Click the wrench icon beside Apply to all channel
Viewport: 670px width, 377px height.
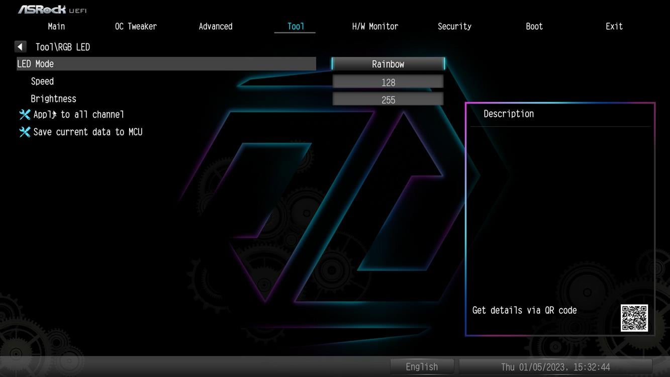tap(25, 115)
